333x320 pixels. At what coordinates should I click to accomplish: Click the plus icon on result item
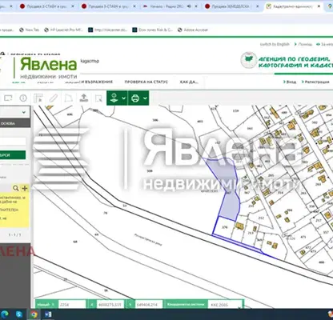[x=25, y=188]
